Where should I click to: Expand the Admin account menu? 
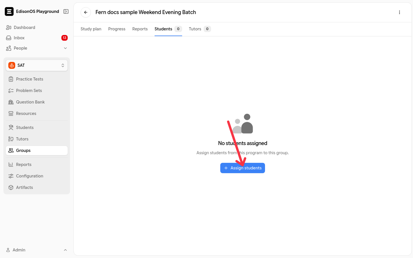(37, 250)
